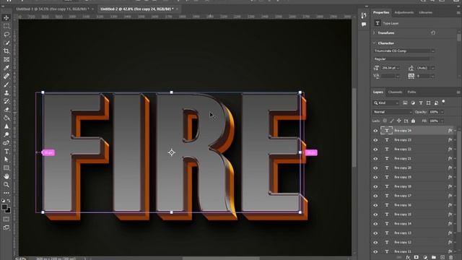Select the Eraser tool
This screenshot has height=260, width=462.
point(6,109)
